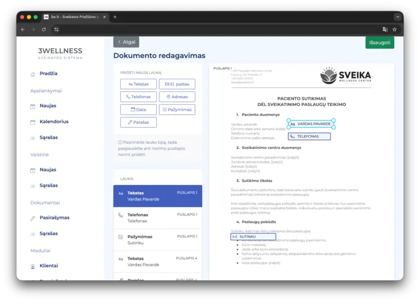
Task: Click the site settings icon in address bar
Action: [56, 29]
